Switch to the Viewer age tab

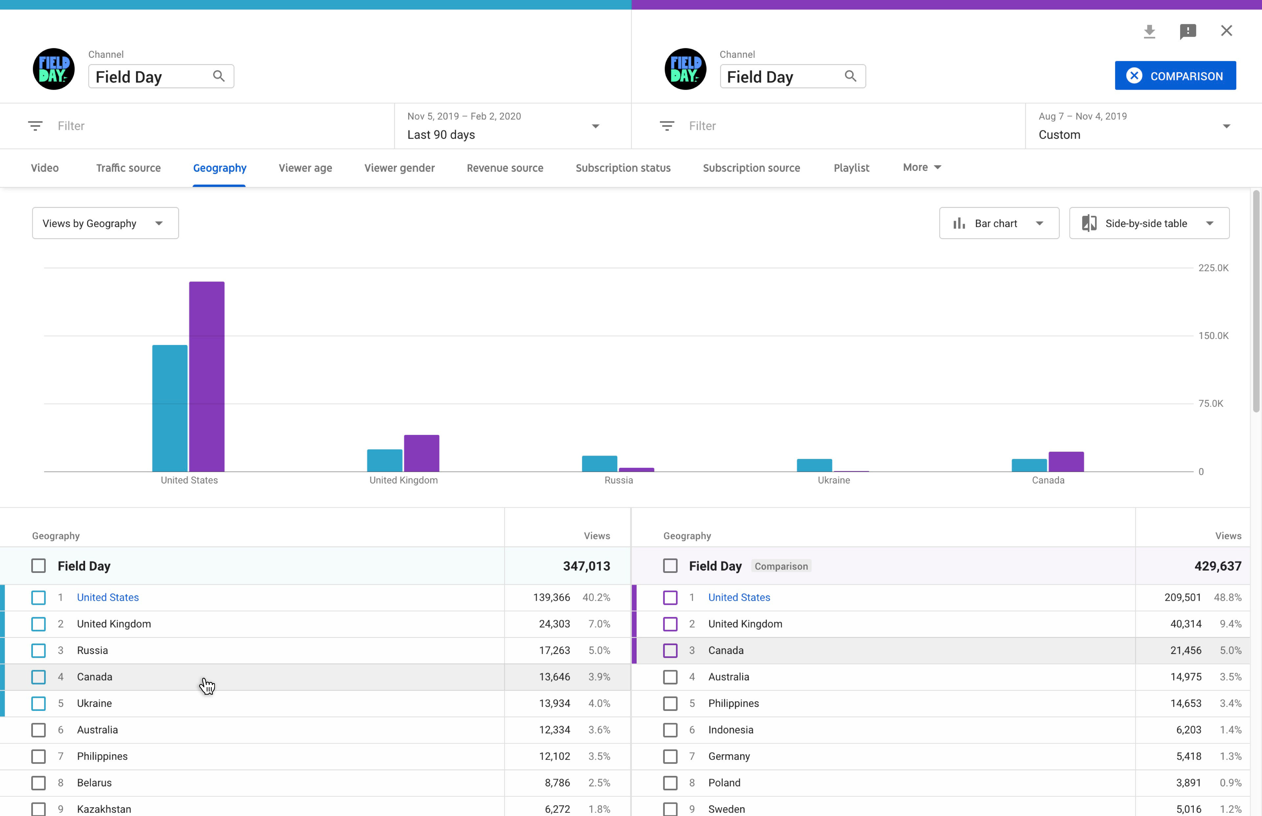305,168
